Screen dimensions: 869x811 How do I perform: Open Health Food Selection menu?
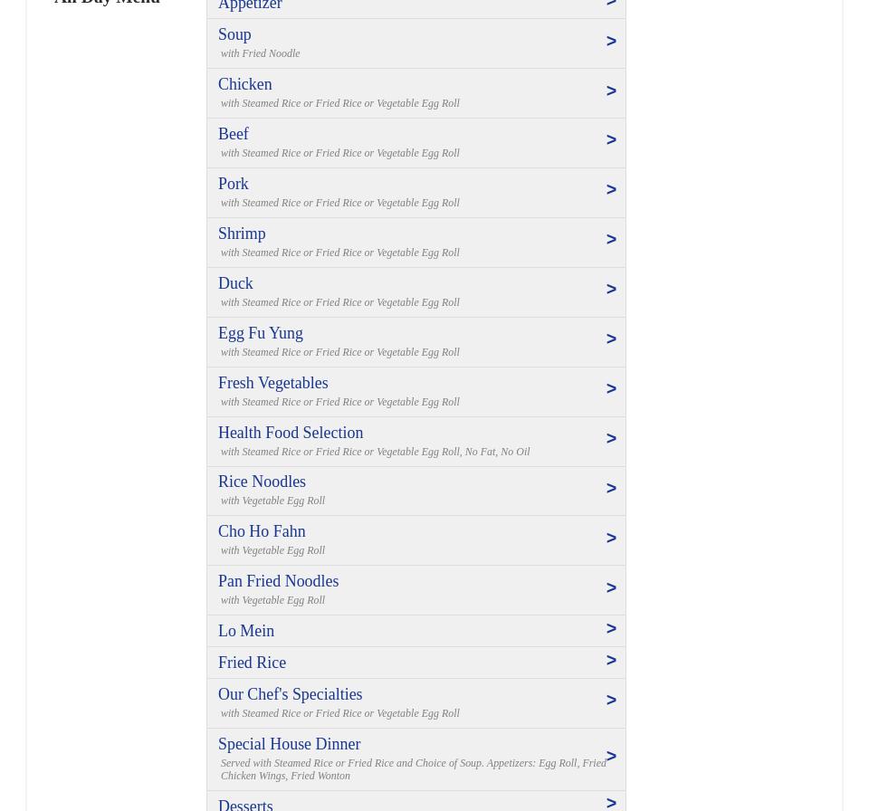(x=291, y=433)
